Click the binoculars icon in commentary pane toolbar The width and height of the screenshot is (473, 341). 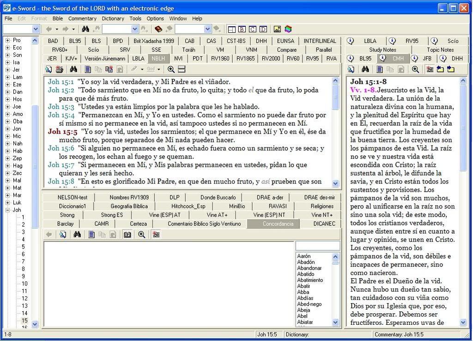pos(365,69)
